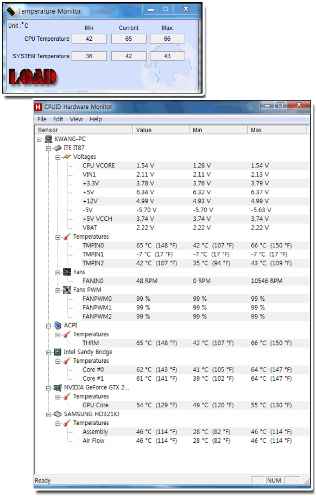Click SYSTEM Temperature Current field showing 42
Viewport: 316px width, 496px height.
(129, 56)
